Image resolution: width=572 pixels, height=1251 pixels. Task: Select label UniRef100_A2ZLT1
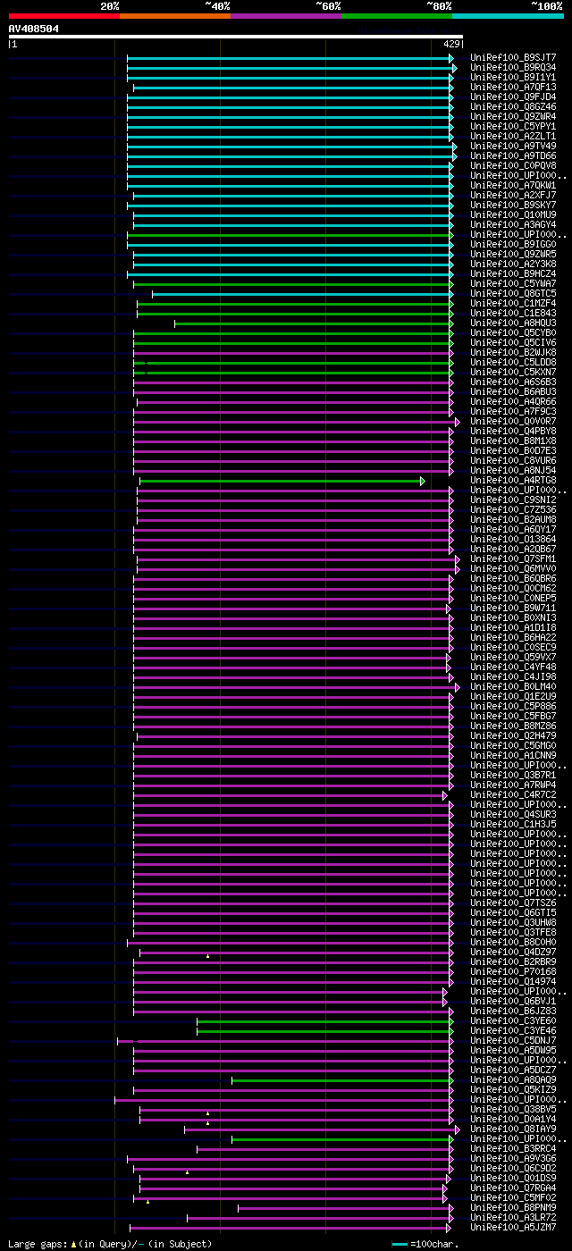(x=513, y=136)
